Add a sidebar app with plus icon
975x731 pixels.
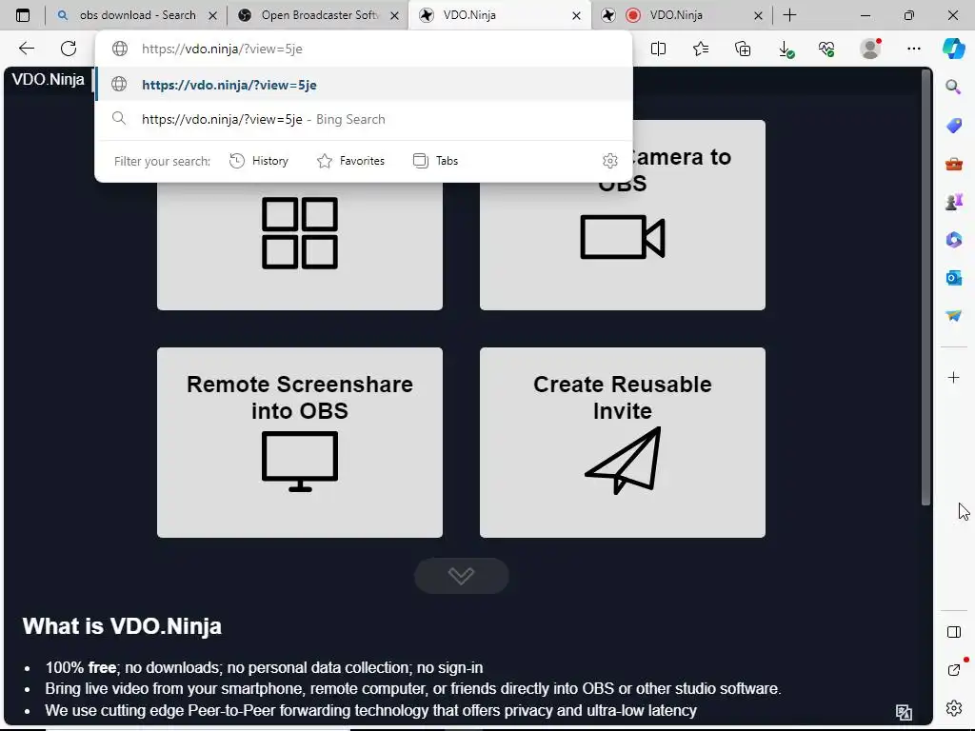[x=953, y=378]
